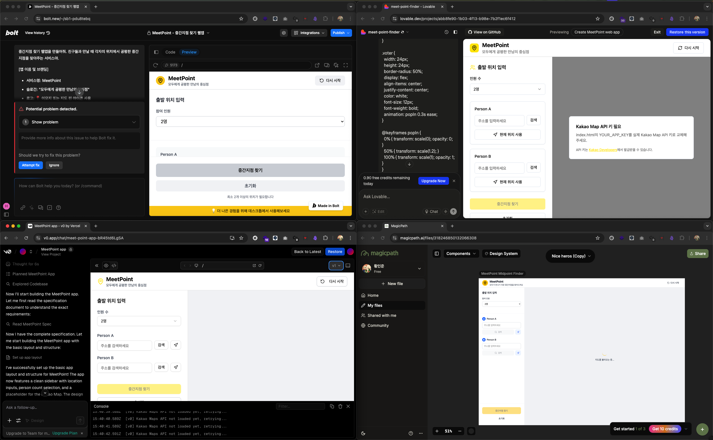This screenshot has height=440, width=713.
Task: Refresh the Bolt preview pane
Action: pyautogui.click(x=156, y=65)
